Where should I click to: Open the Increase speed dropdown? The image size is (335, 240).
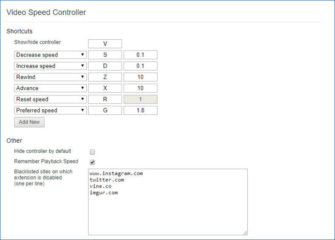tap(50, 66)
